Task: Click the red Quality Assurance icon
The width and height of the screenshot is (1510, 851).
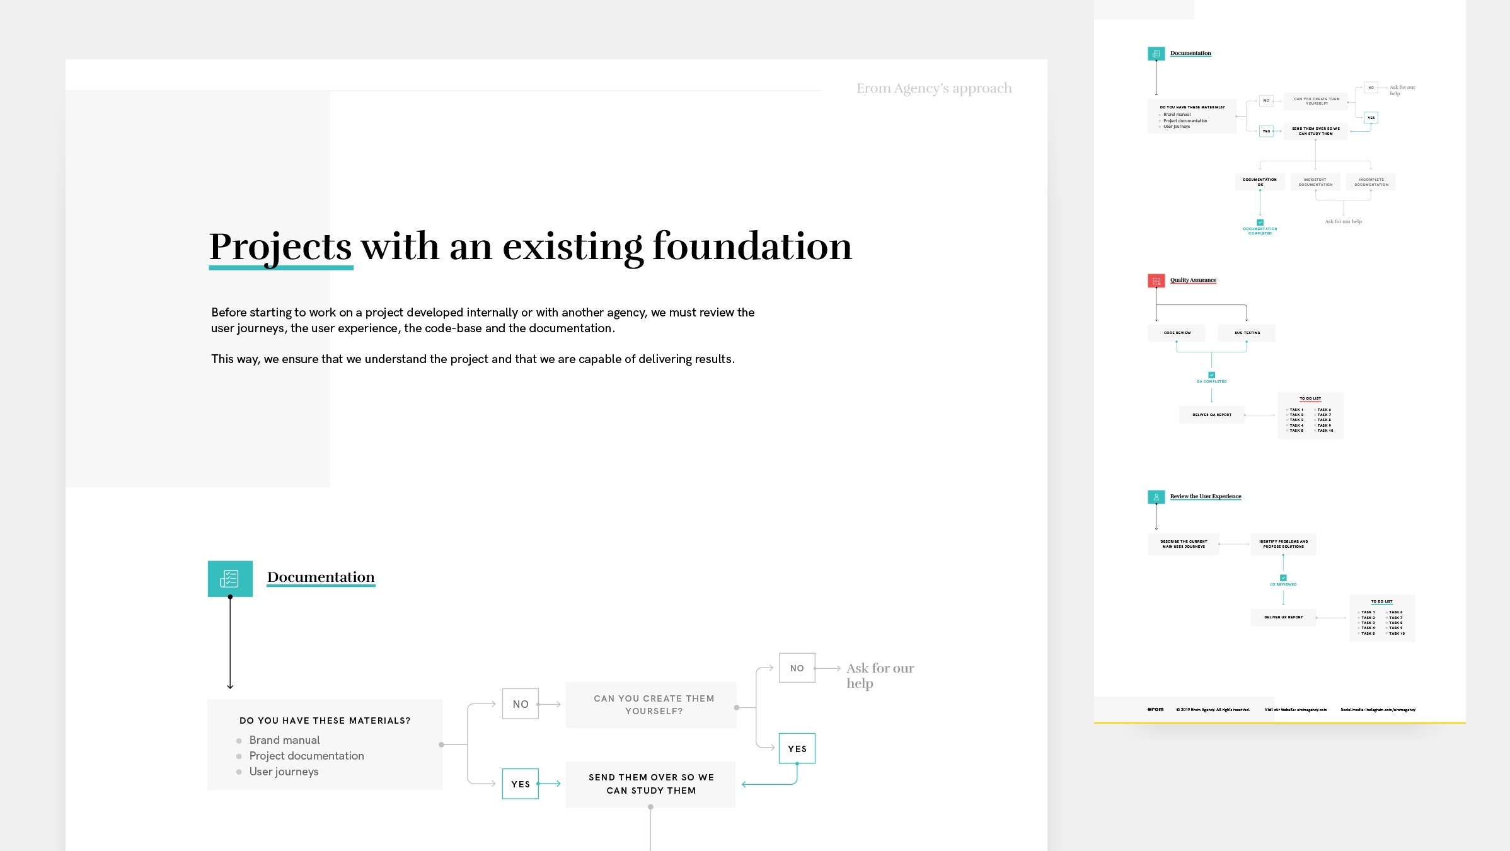Action: click(1156, 281)
